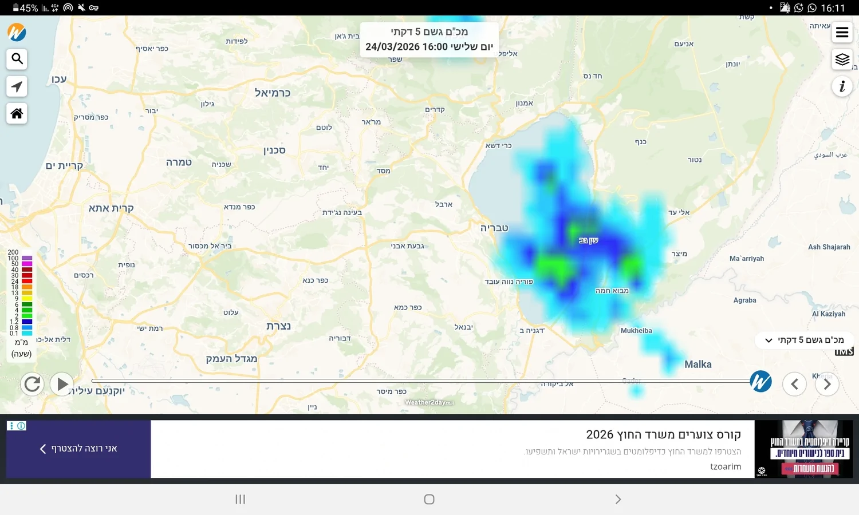Expand the 5-minute rain radar dropdown
Screen dimensions: 859x515
tap(805, 340)
